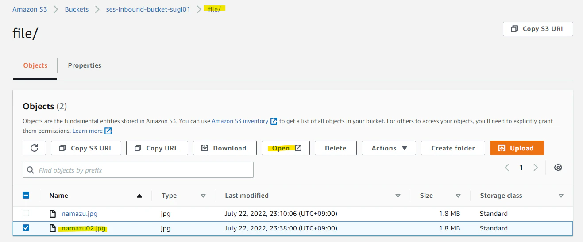Go to next page arrow

point(536,168)
